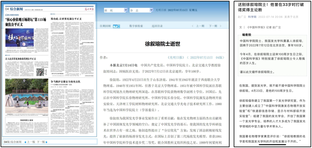Image resolution: width=312 pixels, height=148 pixels.
Task: Open the 报纸 newspaper dropdown
Action: pyautogui.click(x=116, y=10)
